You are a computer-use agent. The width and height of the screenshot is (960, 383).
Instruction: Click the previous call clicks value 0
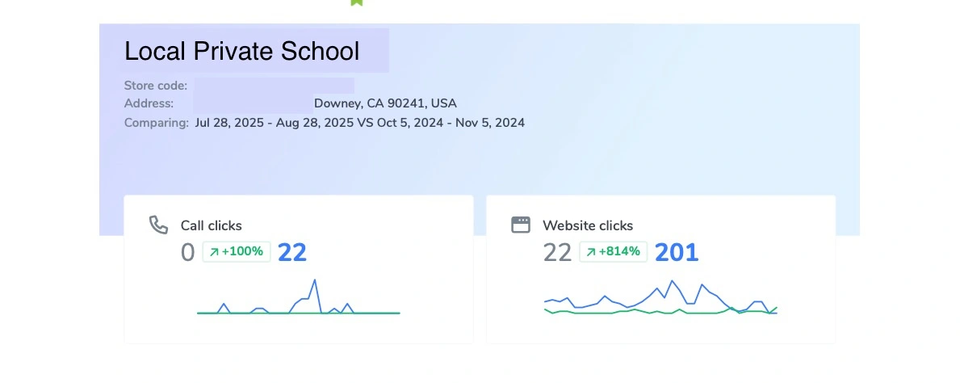coord(187,252)
